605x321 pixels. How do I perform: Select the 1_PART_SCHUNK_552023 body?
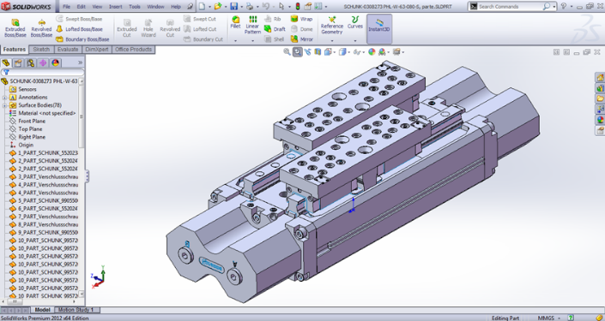tap(47, 153)
